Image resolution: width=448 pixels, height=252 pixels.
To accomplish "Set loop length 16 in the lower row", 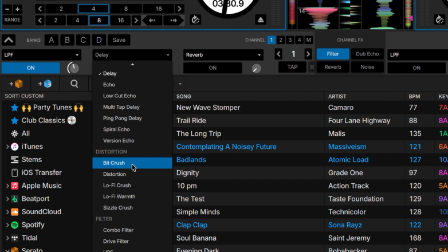I will coord(120,21).
